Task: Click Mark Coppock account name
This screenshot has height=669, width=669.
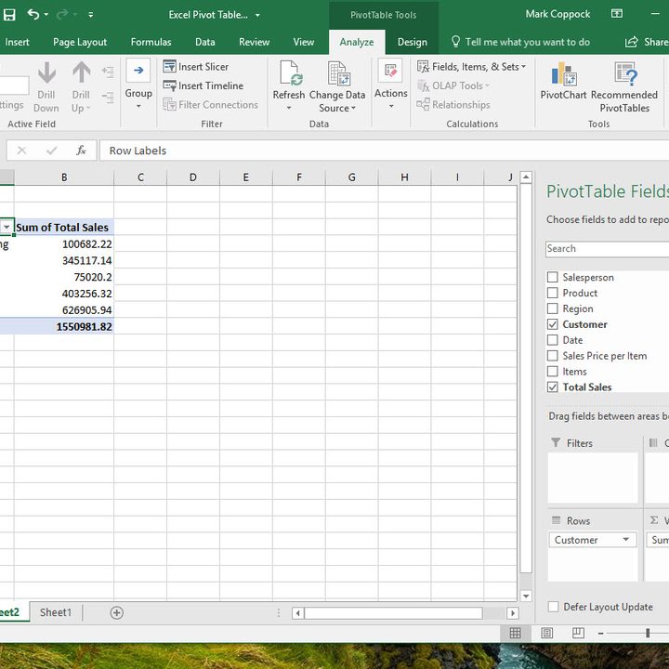Action: (x=557, y=14)
